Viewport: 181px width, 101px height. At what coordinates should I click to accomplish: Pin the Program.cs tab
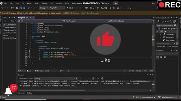click(x=30, y=18)
